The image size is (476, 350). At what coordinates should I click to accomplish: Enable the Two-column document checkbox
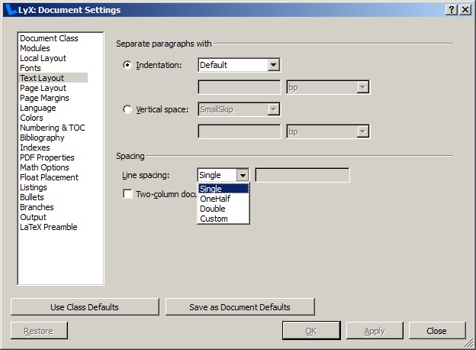click(x=127, y=193)
